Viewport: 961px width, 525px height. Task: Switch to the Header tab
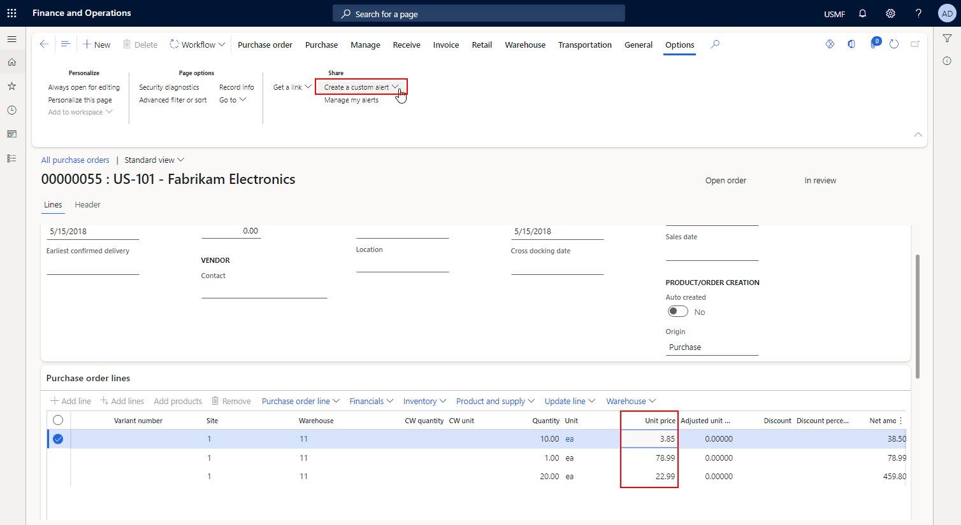coord(87,204)
